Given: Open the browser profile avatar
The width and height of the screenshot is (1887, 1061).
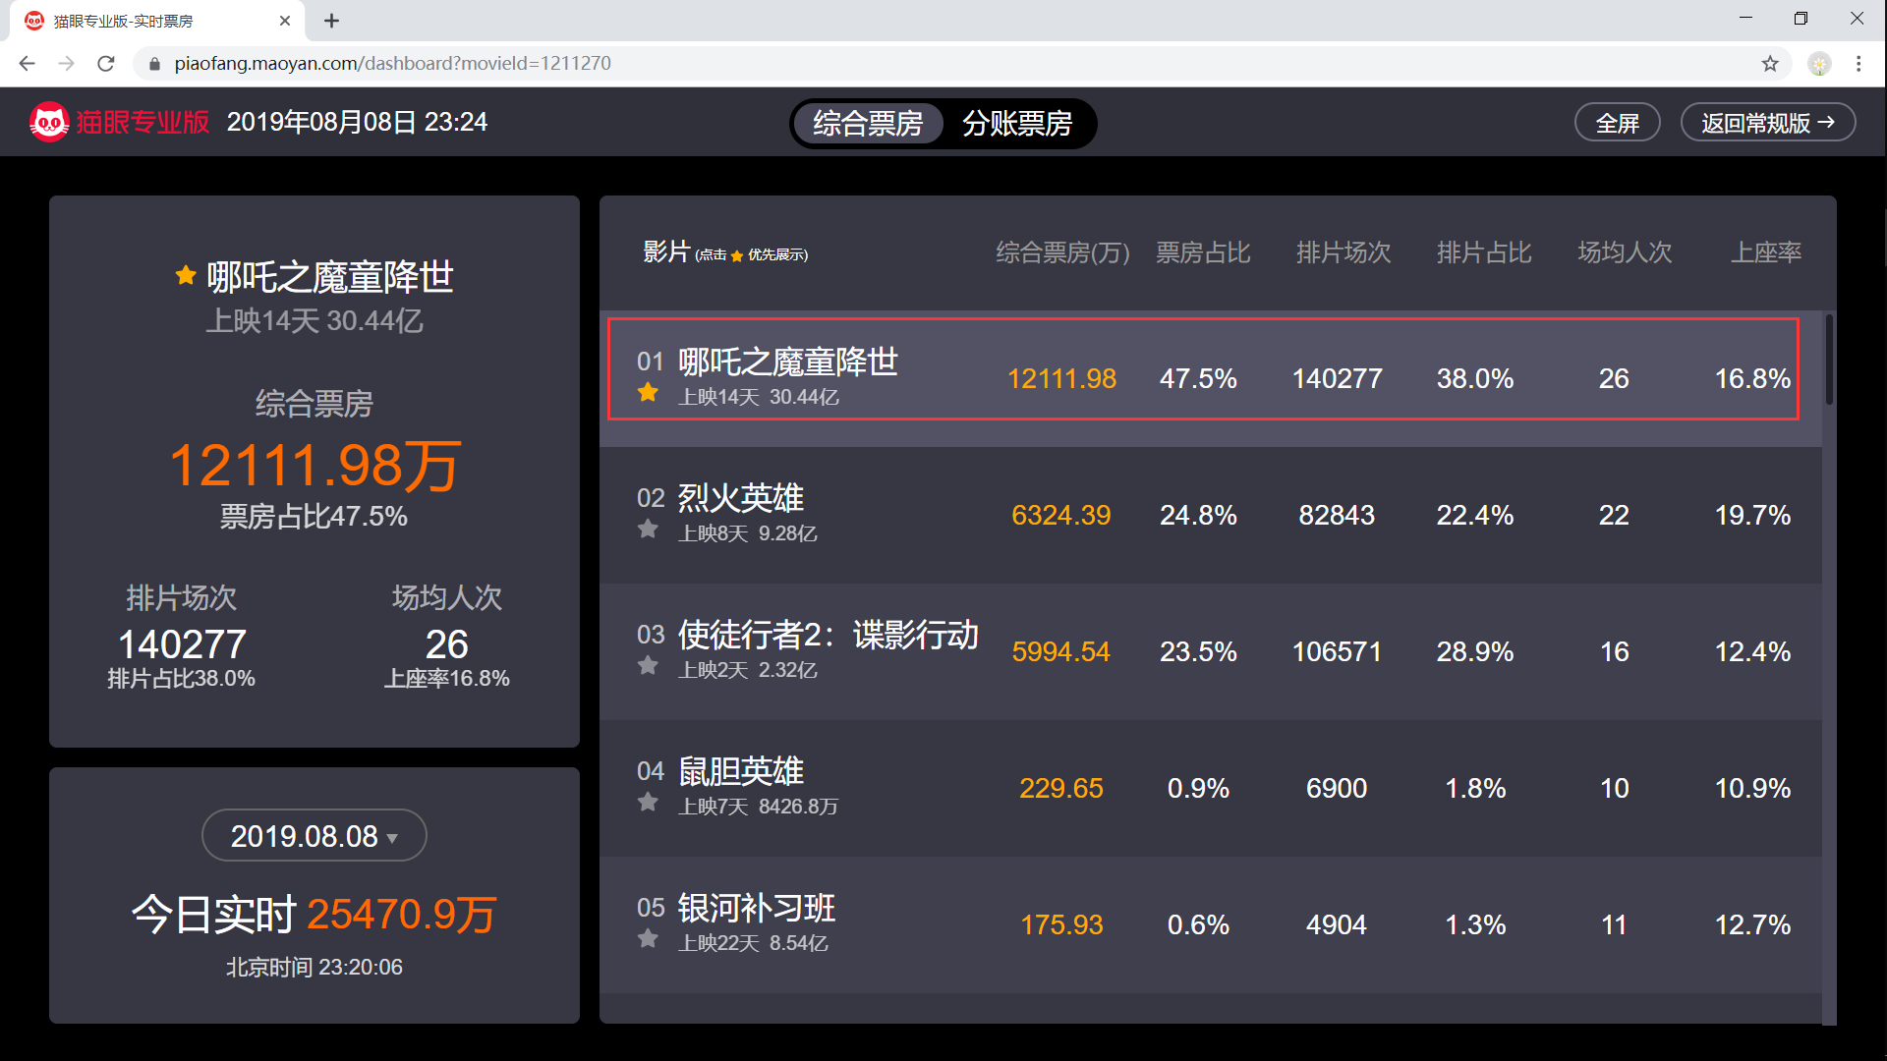Looking at the screenshot, I should [x=1820, y=64].
